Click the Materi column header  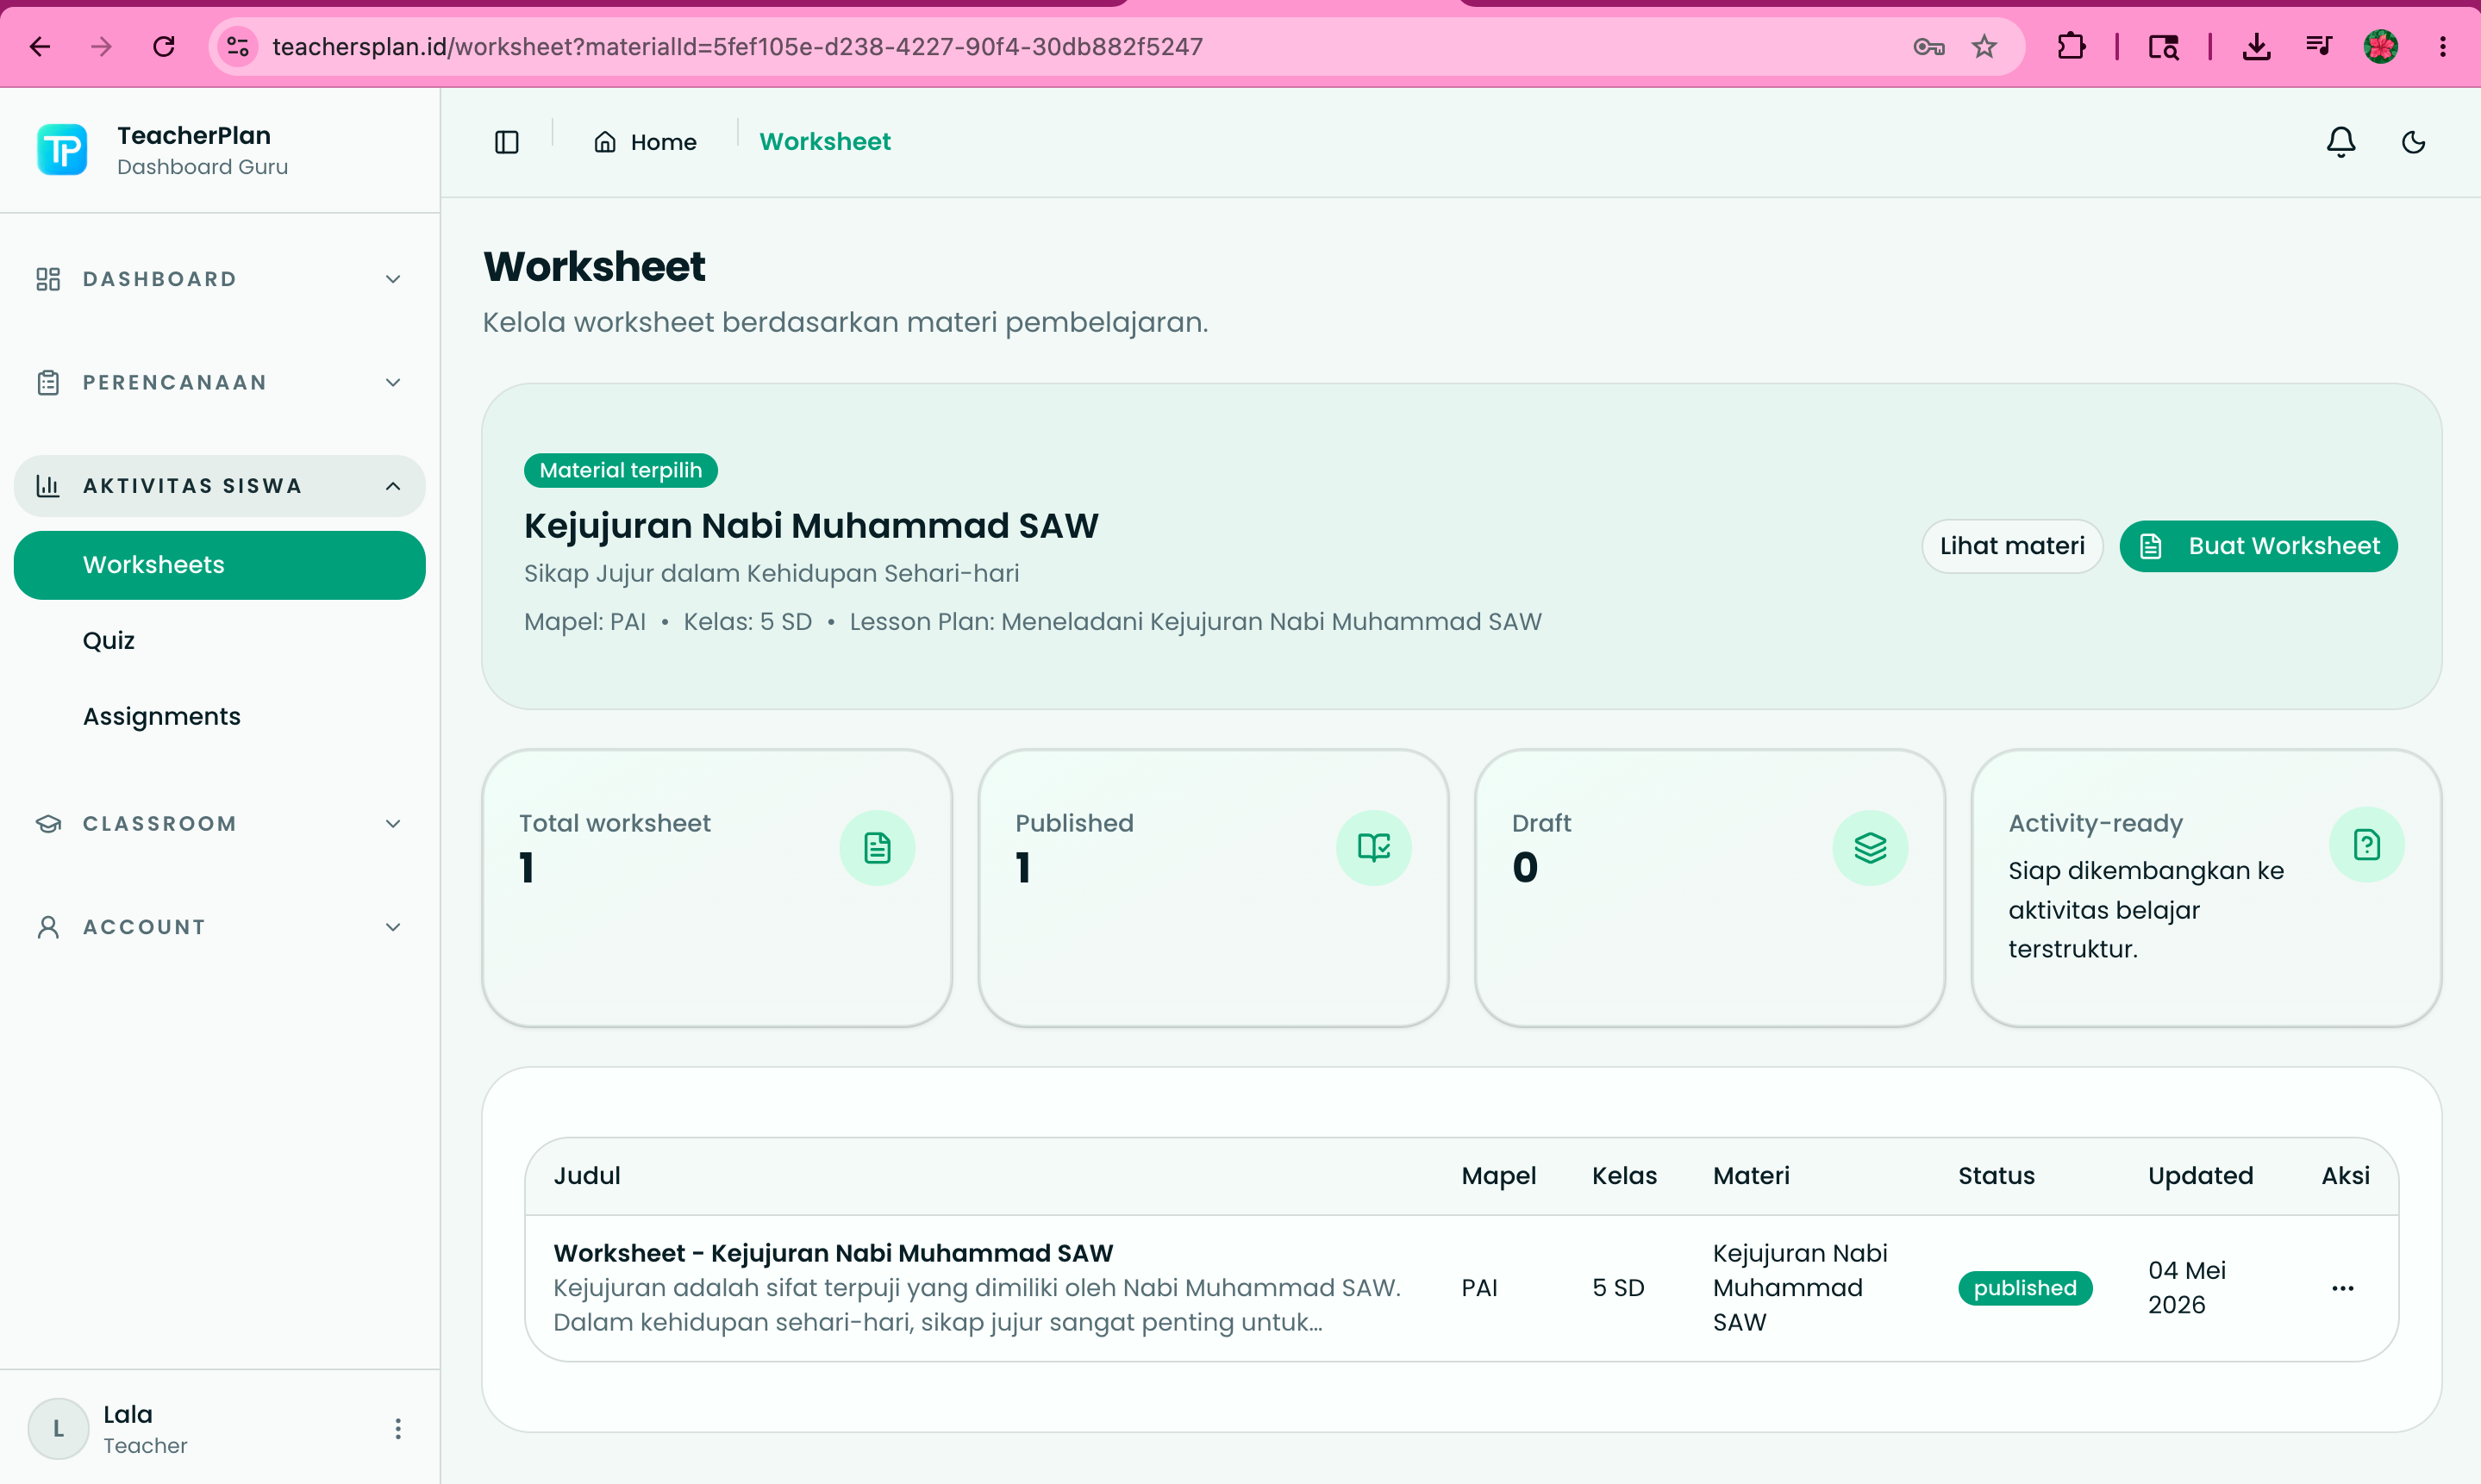tap(1751, 1176)
